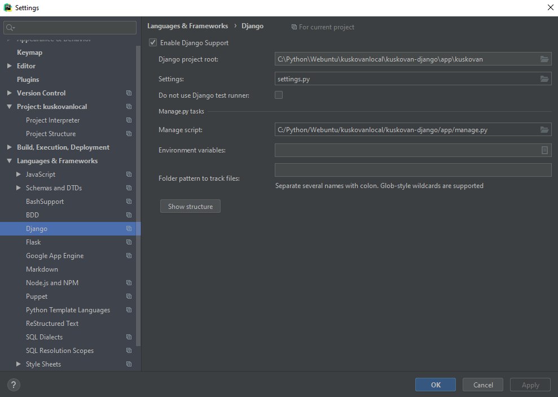Click project-level icon beside BashSupport
This screenshot has height=397, width=558.
[x=129, y=201]
